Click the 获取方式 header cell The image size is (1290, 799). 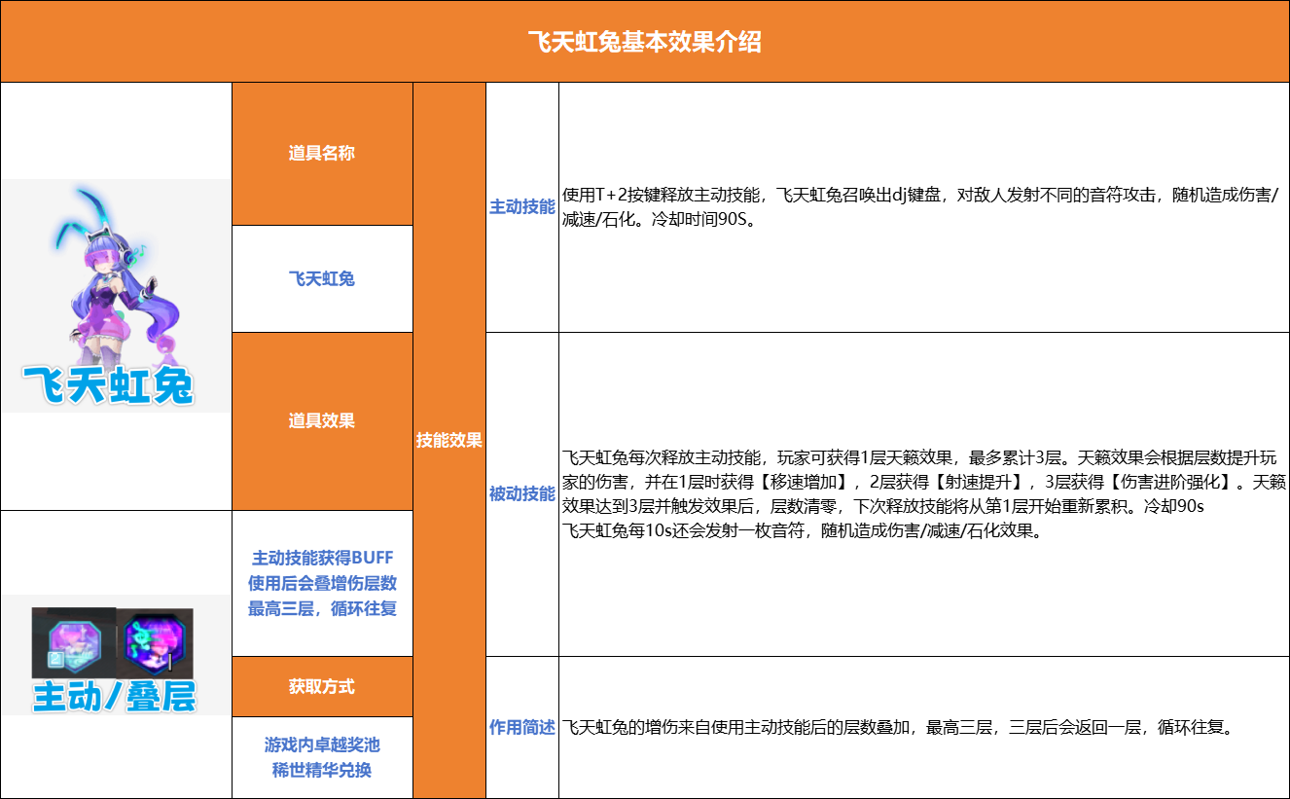pyautogui.click(x=322, y=687)
